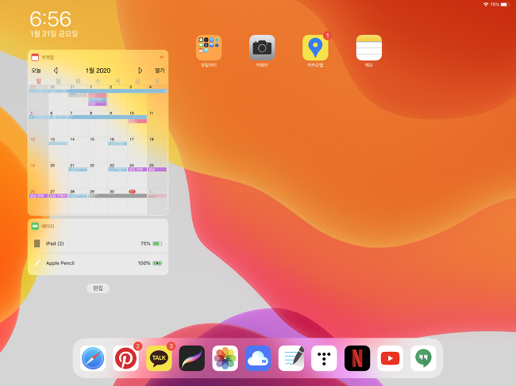Open the 메모 notes app
Image resolution: width=516 pixels, height=386 pixels.
pos(369,48)
